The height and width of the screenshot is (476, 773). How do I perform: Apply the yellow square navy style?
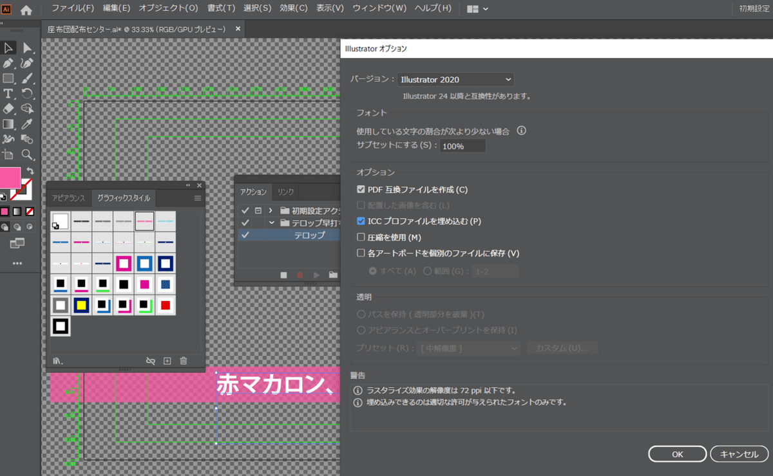(x=81, y=305)
